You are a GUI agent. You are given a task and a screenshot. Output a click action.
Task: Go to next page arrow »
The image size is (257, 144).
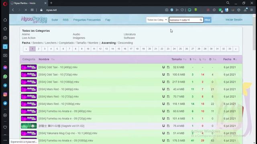tap(236, 49)
